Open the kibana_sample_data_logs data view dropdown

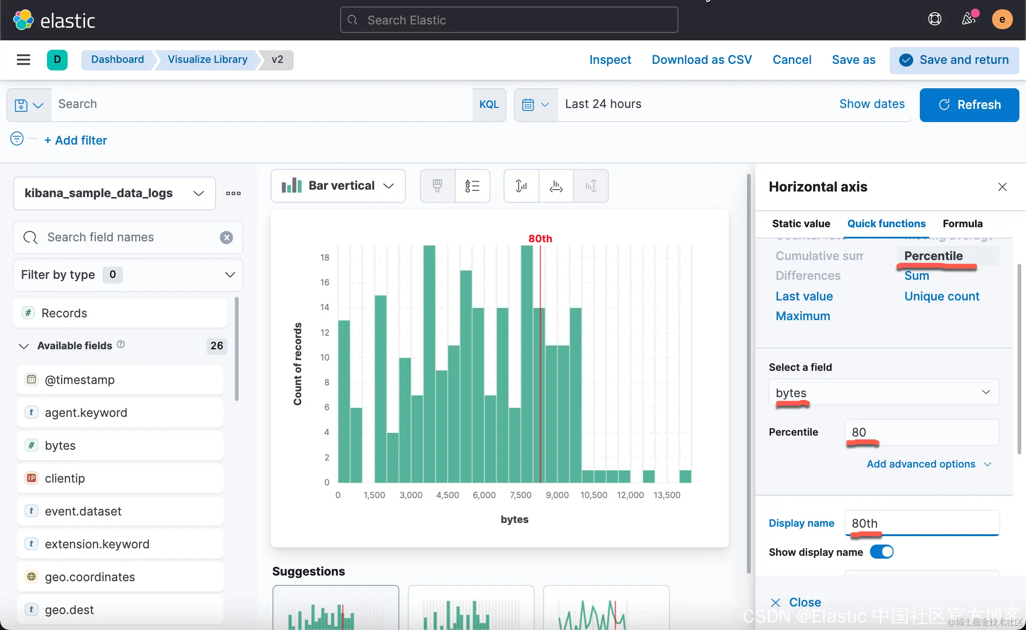[x=114, y=193]
